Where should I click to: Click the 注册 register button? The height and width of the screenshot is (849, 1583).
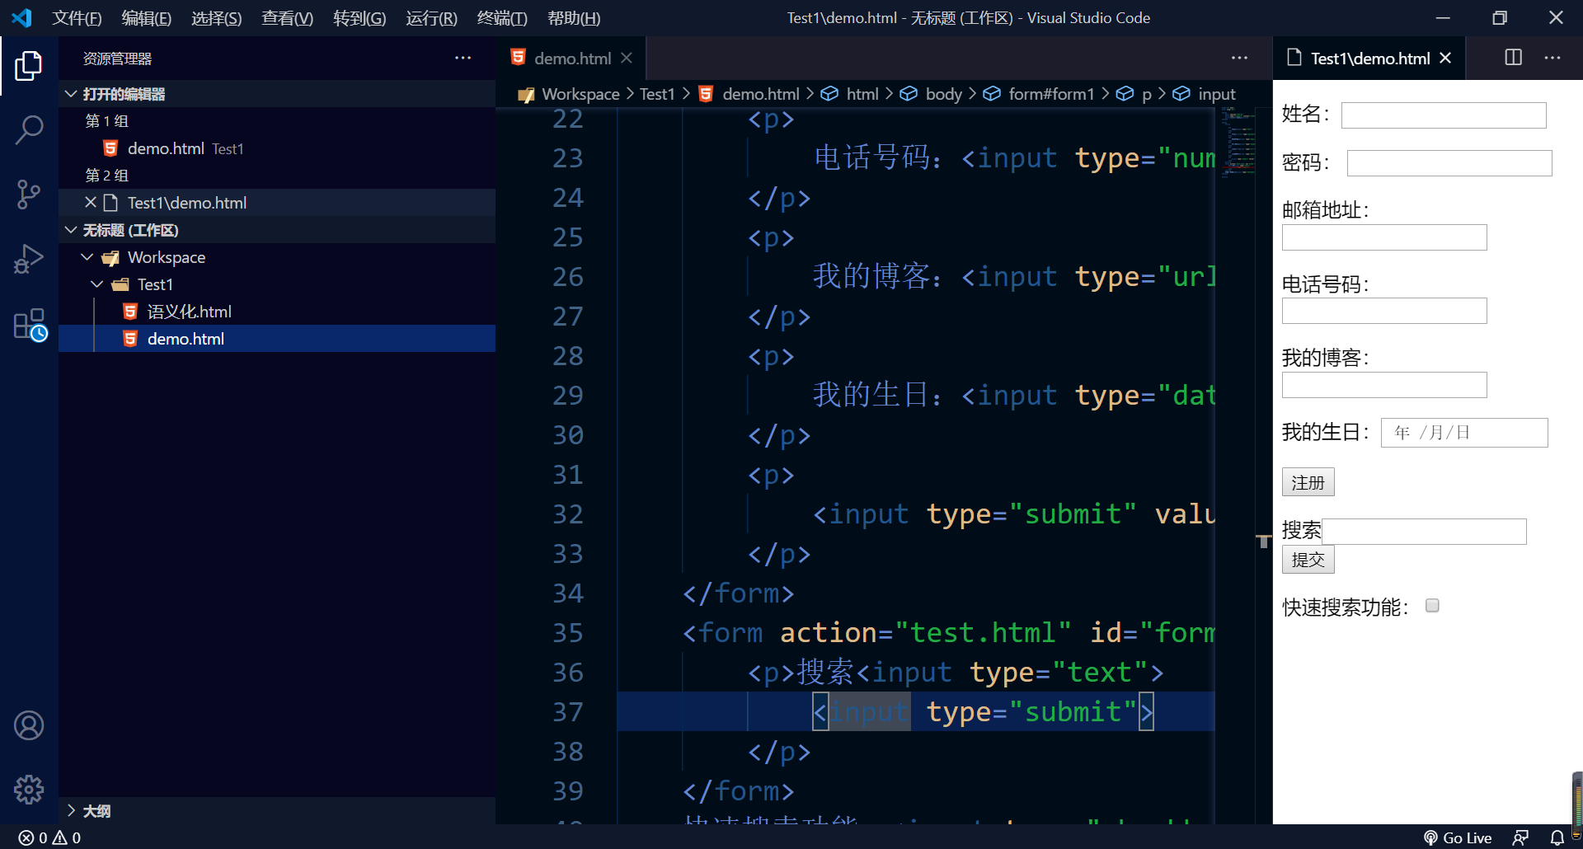point(1307,481)
